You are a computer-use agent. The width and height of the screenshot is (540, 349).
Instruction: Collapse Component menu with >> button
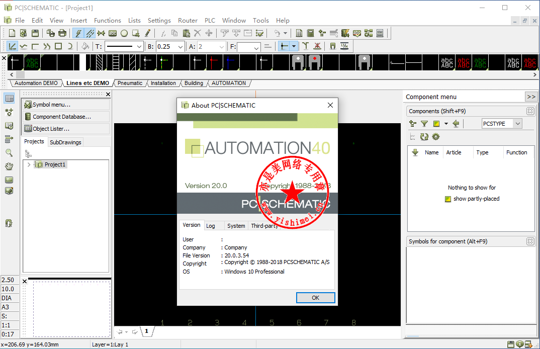531,97
